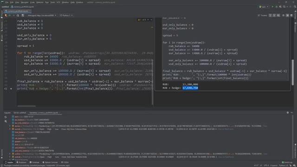
Task: Open the Jupyter tool window button
Action: pyautogui.click(x=9, y=162)
